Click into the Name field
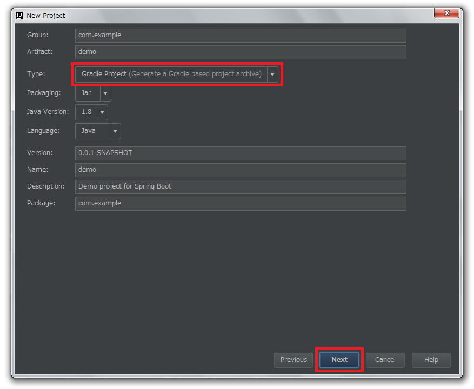This screenshot has width=474, height=389. 241,170
